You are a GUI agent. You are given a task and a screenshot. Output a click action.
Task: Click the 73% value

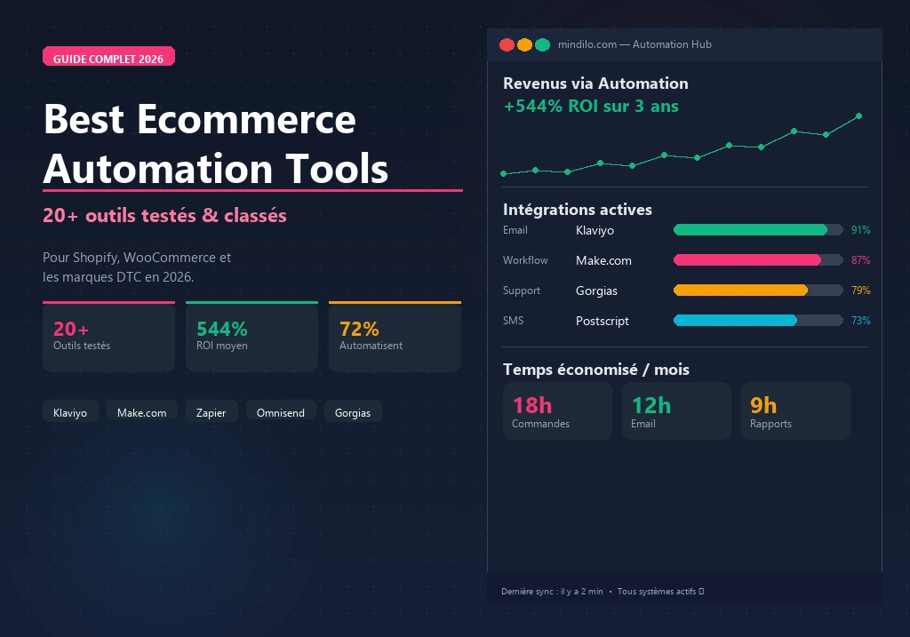(x=860, y=320)
